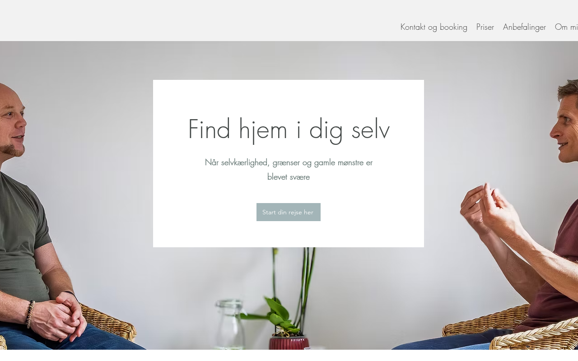This screenshot has width=578, height=361.
Task: Select the partially visible Om mig link
Action: pos(566,27)
